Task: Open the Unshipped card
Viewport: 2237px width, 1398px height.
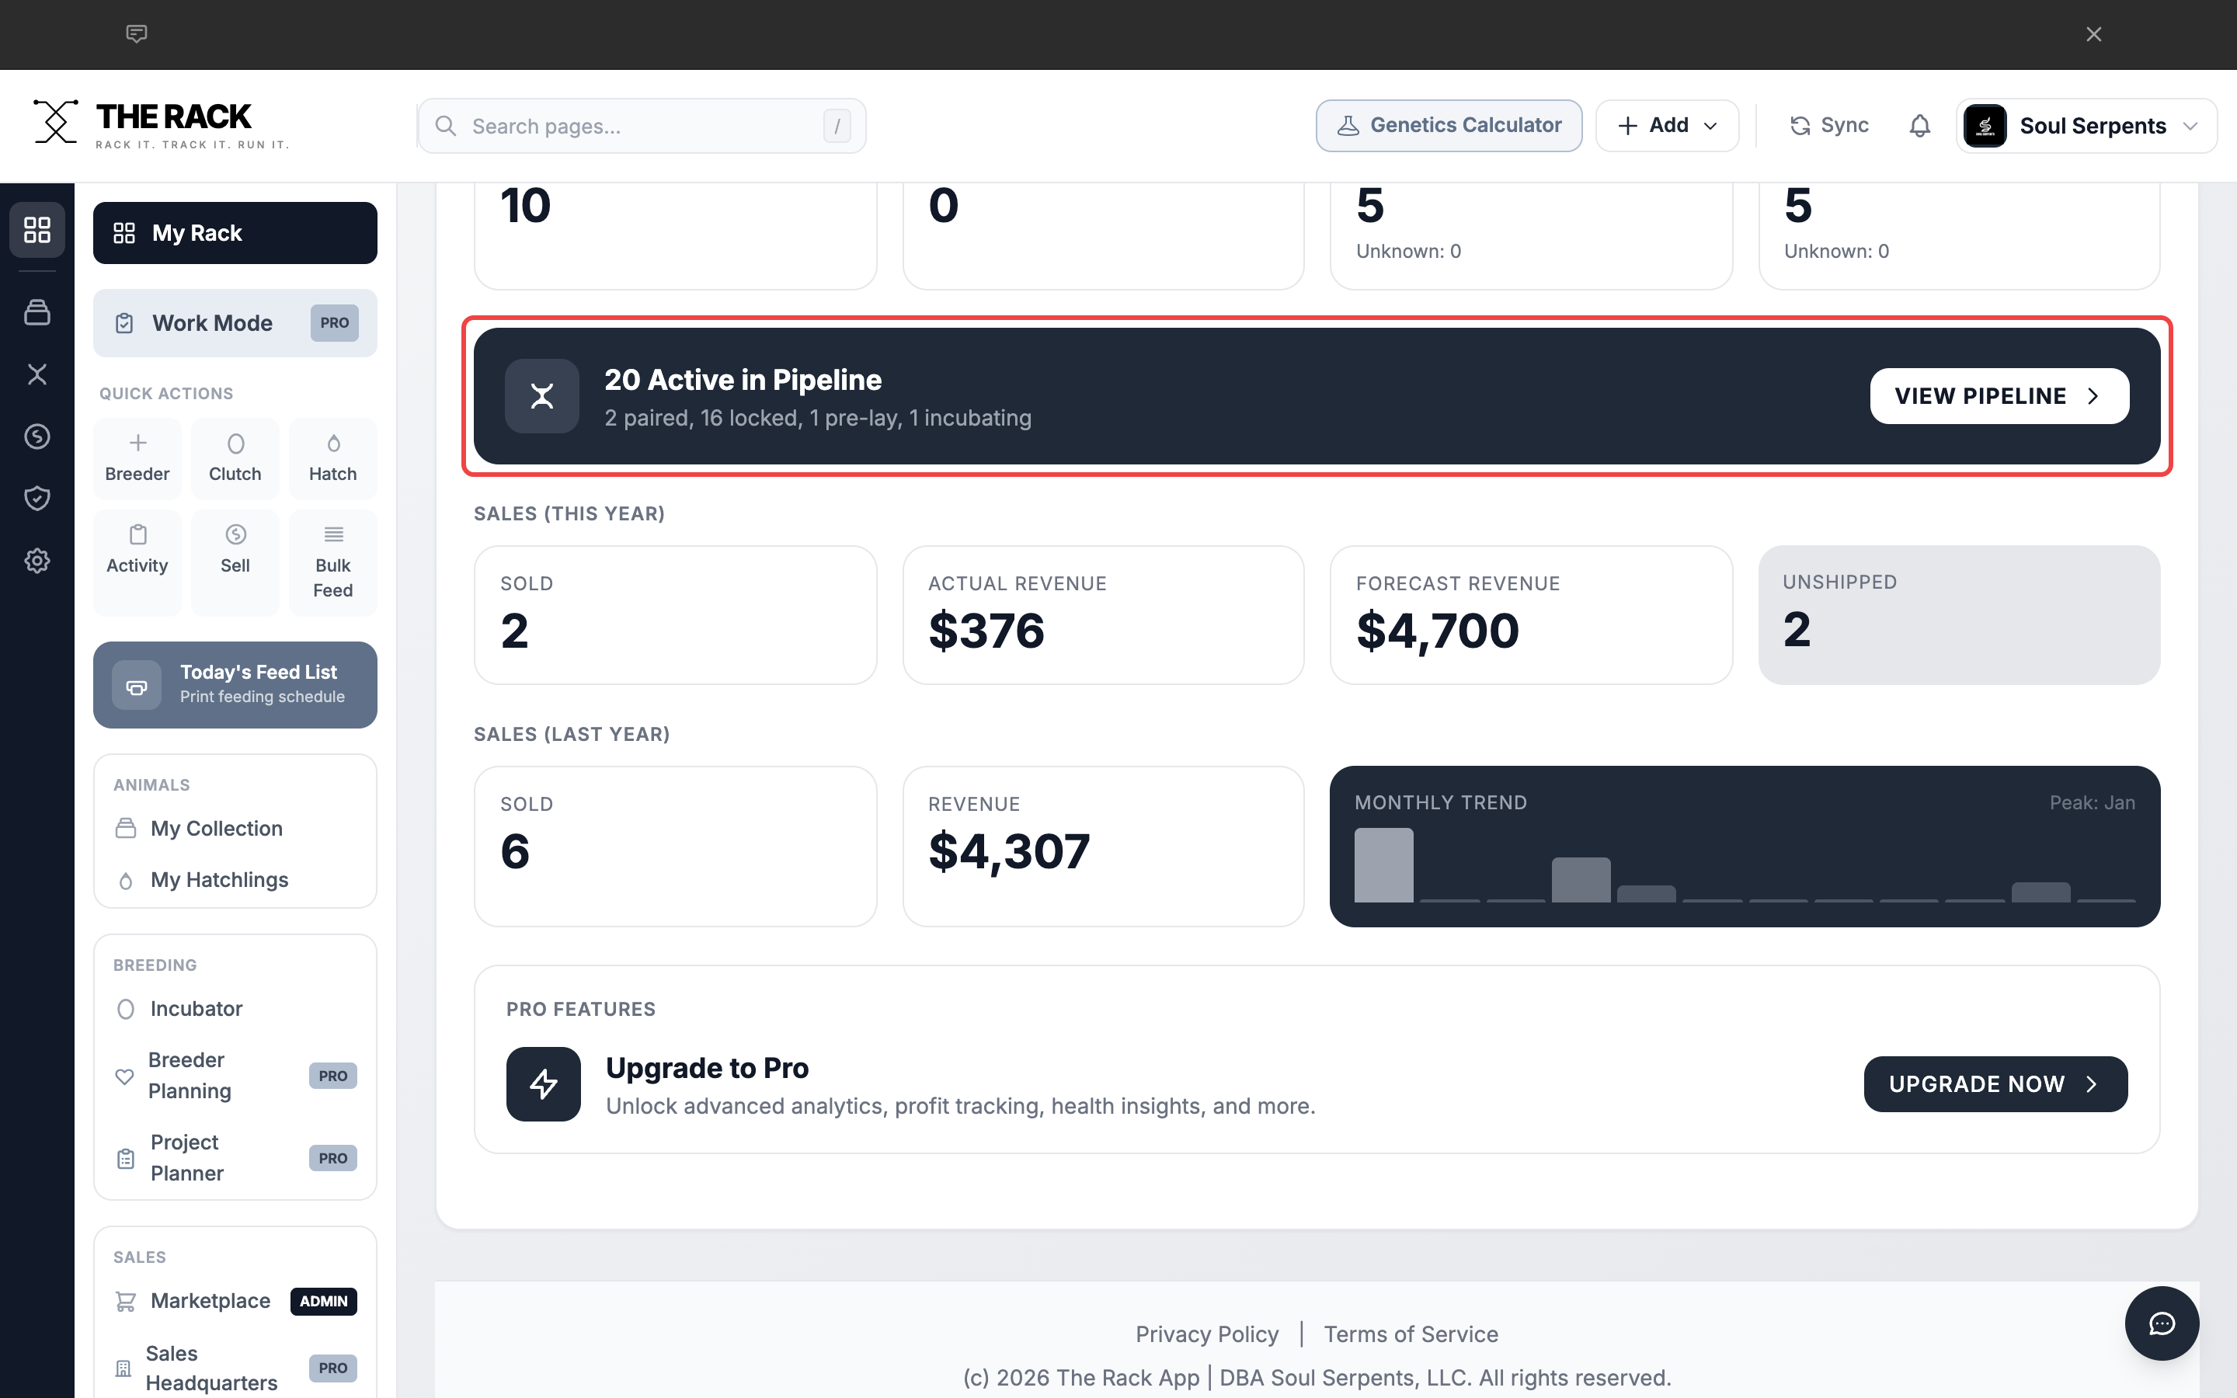Action: (x=1959, y=615)
